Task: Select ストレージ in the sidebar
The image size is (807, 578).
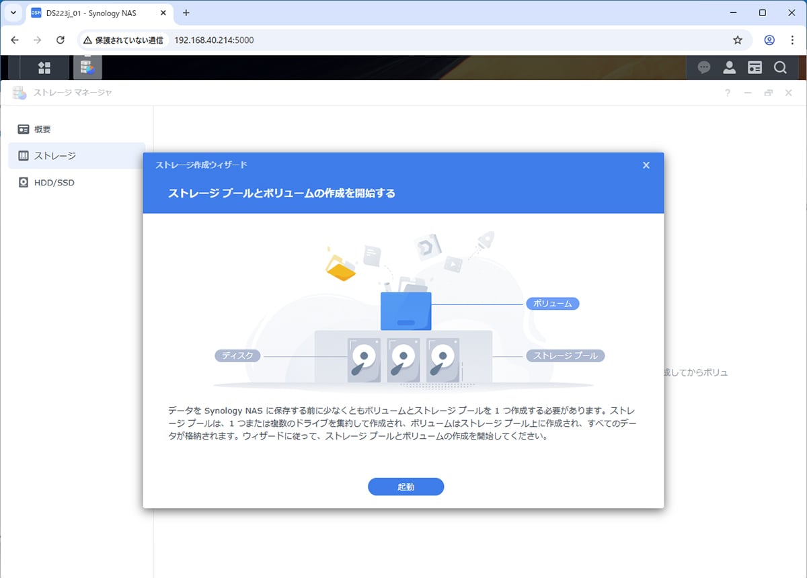Action: [x=54, y=156]
